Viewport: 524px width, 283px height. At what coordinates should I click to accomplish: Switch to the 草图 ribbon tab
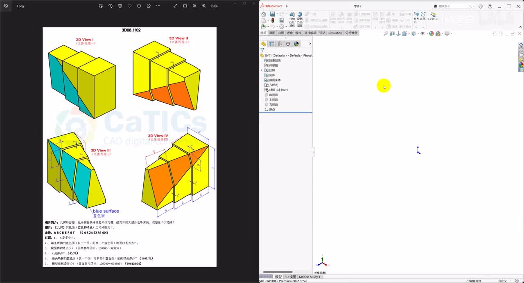click(x=272, y=33)
